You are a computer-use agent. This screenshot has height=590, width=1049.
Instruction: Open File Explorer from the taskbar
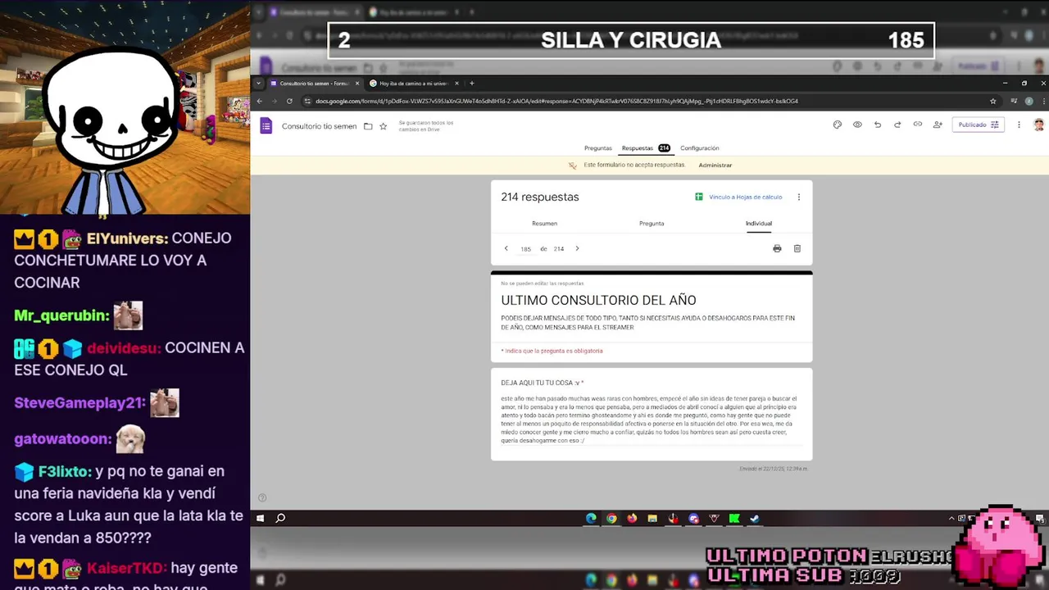pos(652,518)
